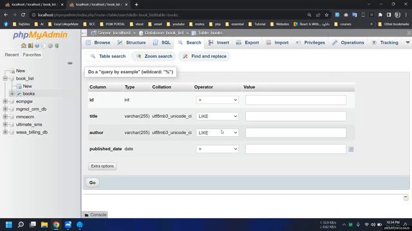Open Chrome side panel icon
412x231 pixels.
[x=389, y=15]
